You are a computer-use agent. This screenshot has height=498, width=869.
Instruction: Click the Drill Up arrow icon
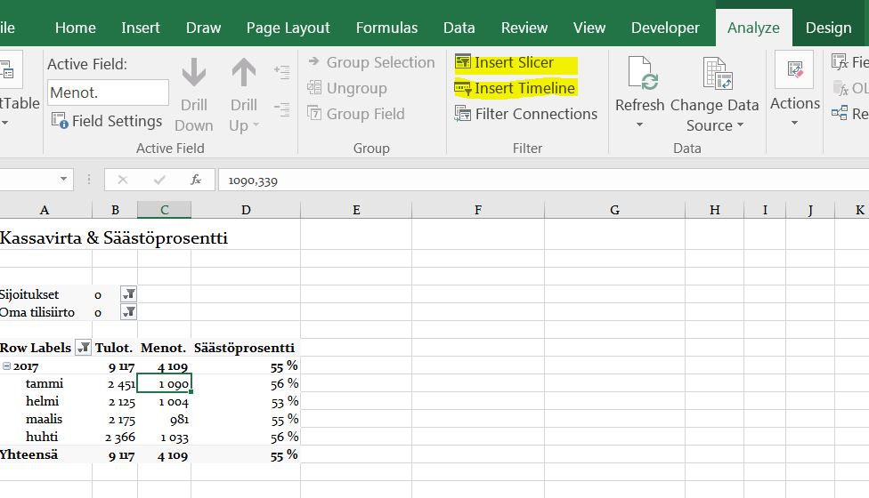(x=243, y=74)
